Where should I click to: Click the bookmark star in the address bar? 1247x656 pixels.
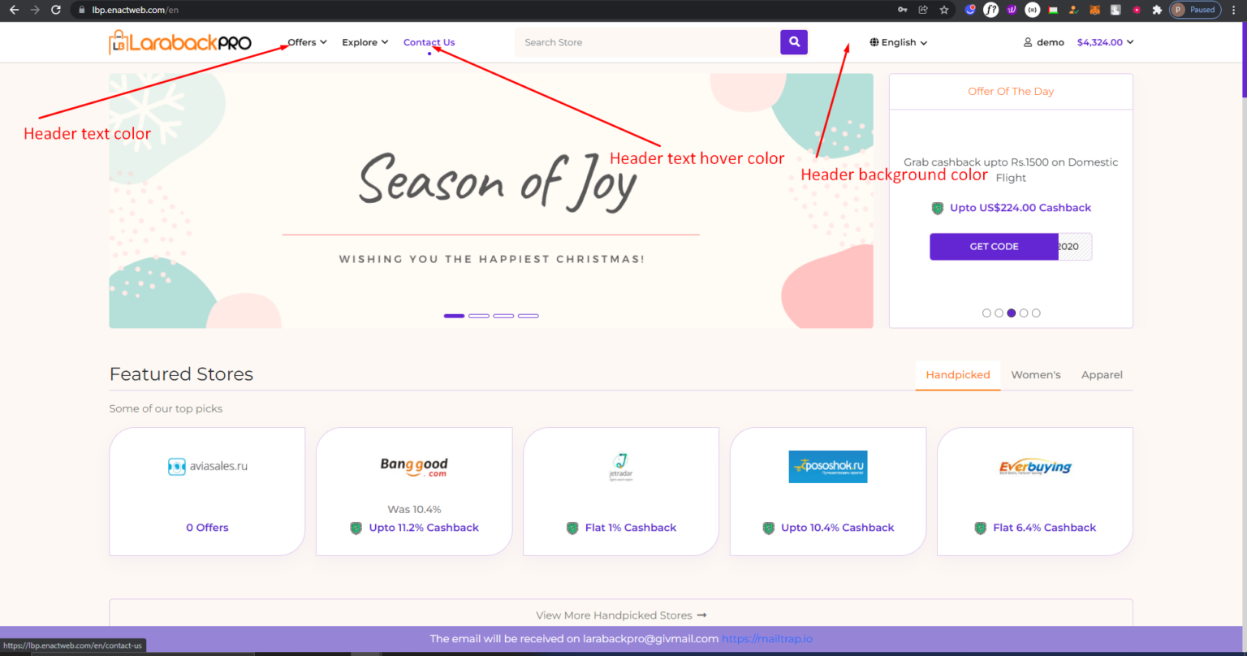[943, 10]
